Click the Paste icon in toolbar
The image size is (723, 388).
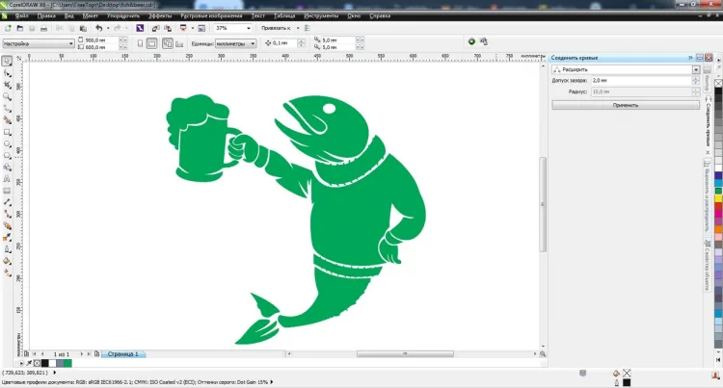point(84,29)
